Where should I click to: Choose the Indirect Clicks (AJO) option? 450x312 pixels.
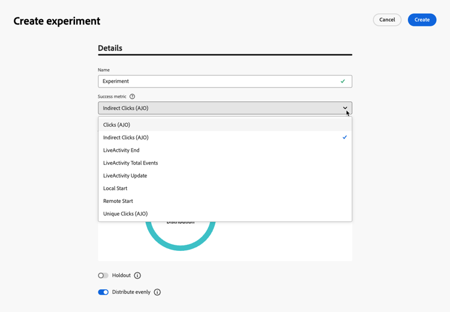pyautogui.click(x=126, y=137)
